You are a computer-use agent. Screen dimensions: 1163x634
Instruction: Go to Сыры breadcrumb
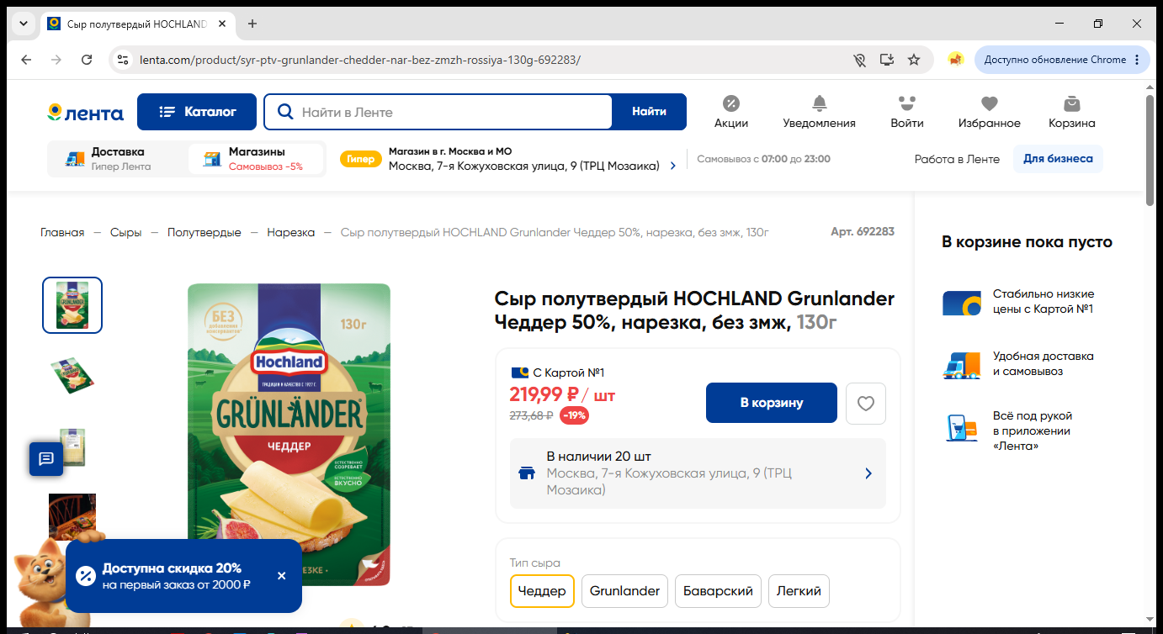point(125,232)
